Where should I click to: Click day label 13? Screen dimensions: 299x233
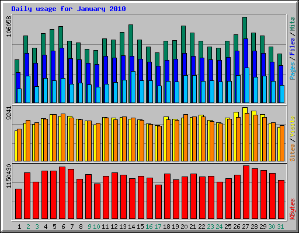[x=123, y=227]
